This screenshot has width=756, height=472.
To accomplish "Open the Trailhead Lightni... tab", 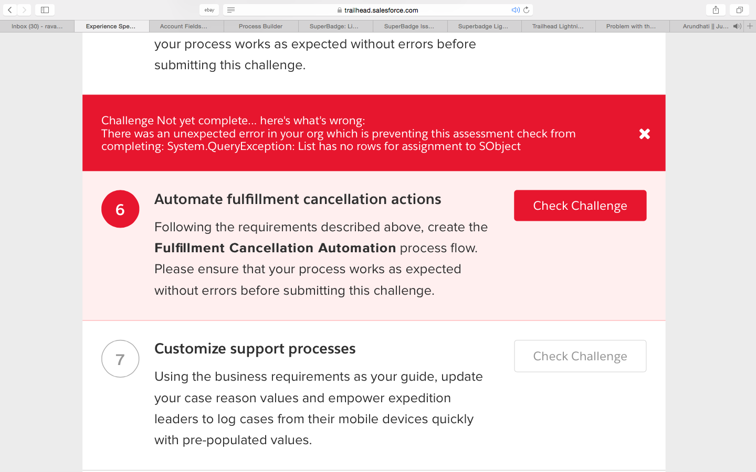I will 558,26.
